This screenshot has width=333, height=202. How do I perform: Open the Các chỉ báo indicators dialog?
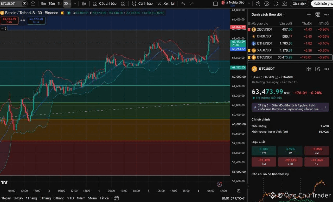pos(105,4)
